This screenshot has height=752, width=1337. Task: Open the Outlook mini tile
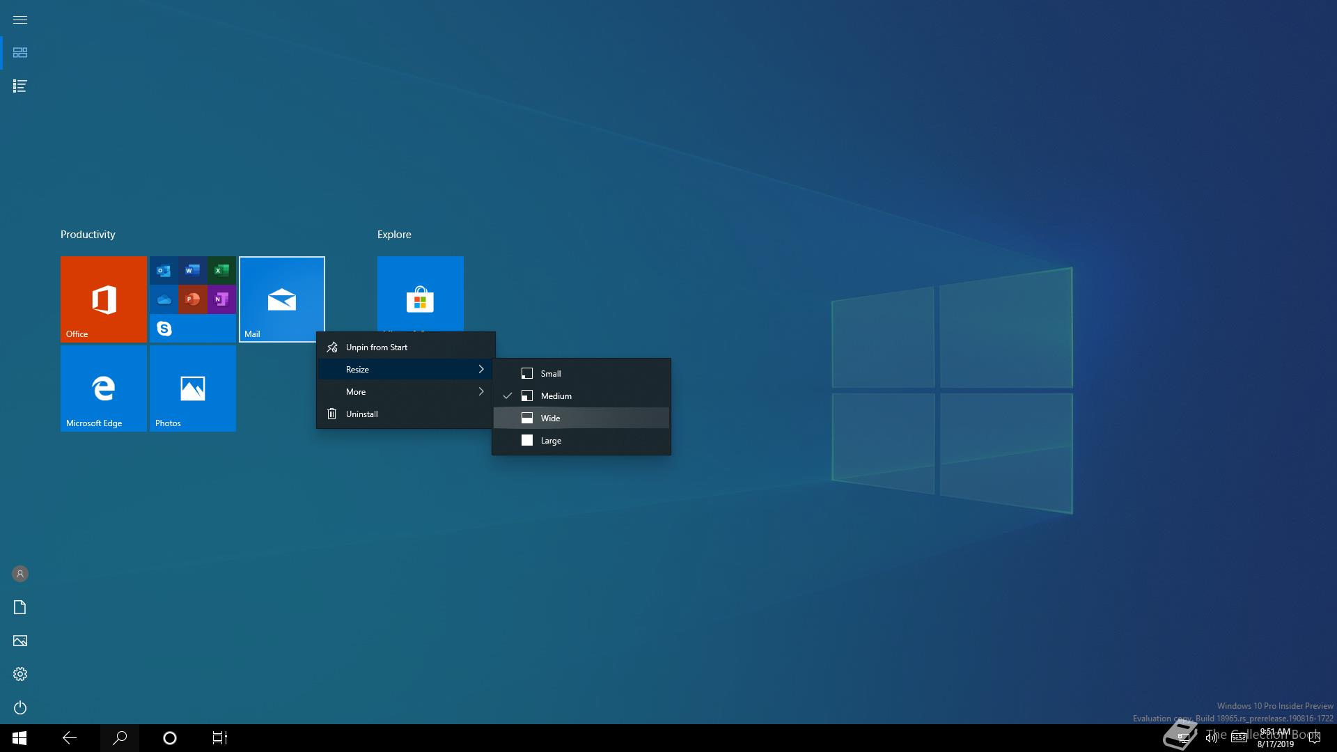click(x=164, y=270)
